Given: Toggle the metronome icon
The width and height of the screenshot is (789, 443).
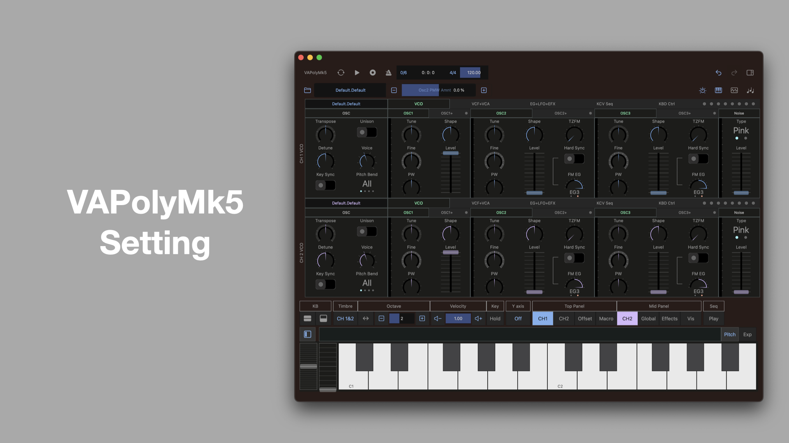Looking at the screenshot, I should click(388, 73).
